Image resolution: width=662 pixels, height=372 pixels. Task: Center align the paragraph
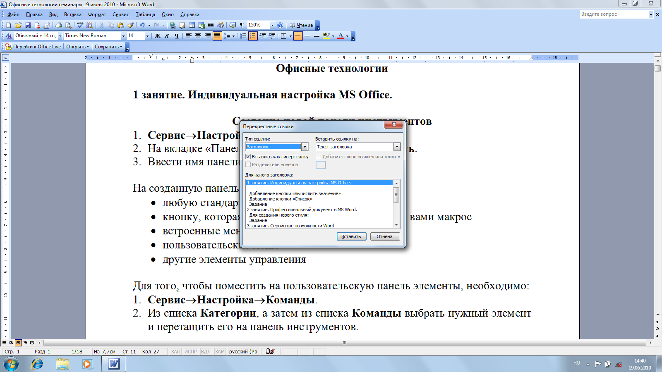[x=198, y=36]
